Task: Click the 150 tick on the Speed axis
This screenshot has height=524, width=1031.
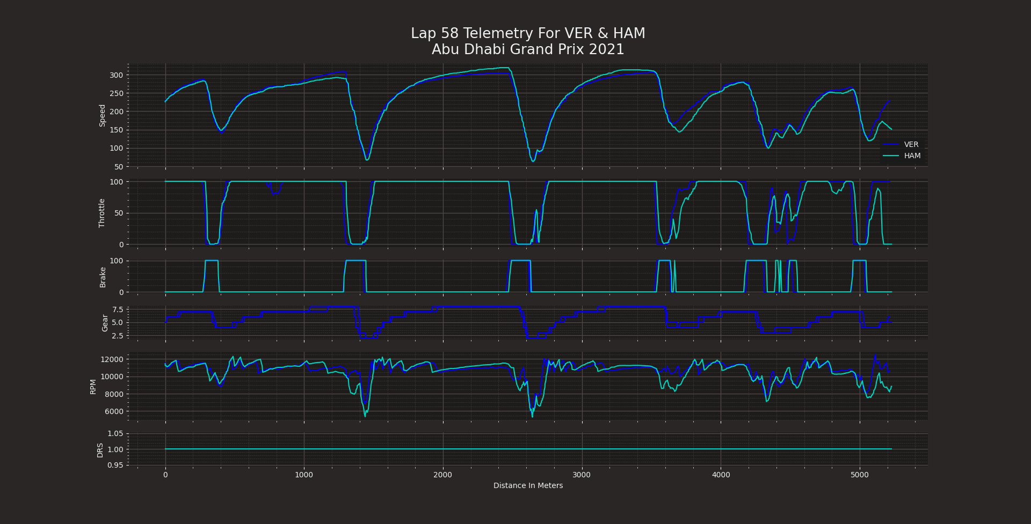Action: [x=117, y=130]
